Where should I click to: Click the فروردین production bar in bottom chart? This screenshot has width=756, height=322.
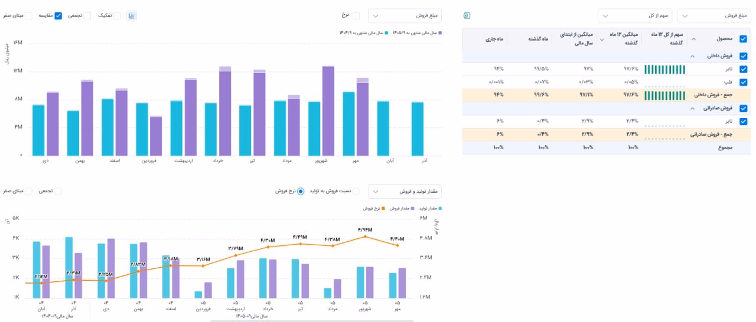click(198, 295)
